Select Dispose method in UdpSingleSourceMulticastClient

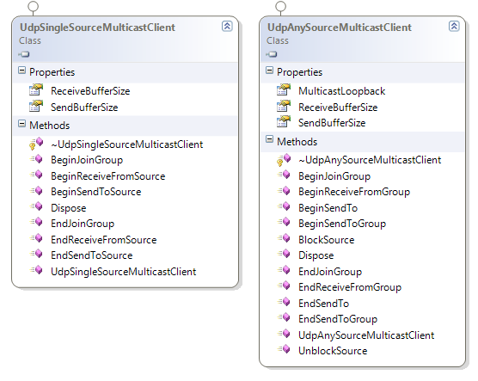[68, 208]
